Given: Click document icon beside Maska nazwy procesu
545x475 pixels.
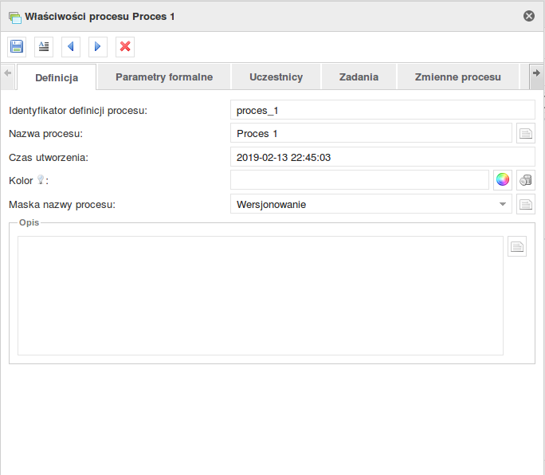Looking at the screenshot, I should [526, 204].
